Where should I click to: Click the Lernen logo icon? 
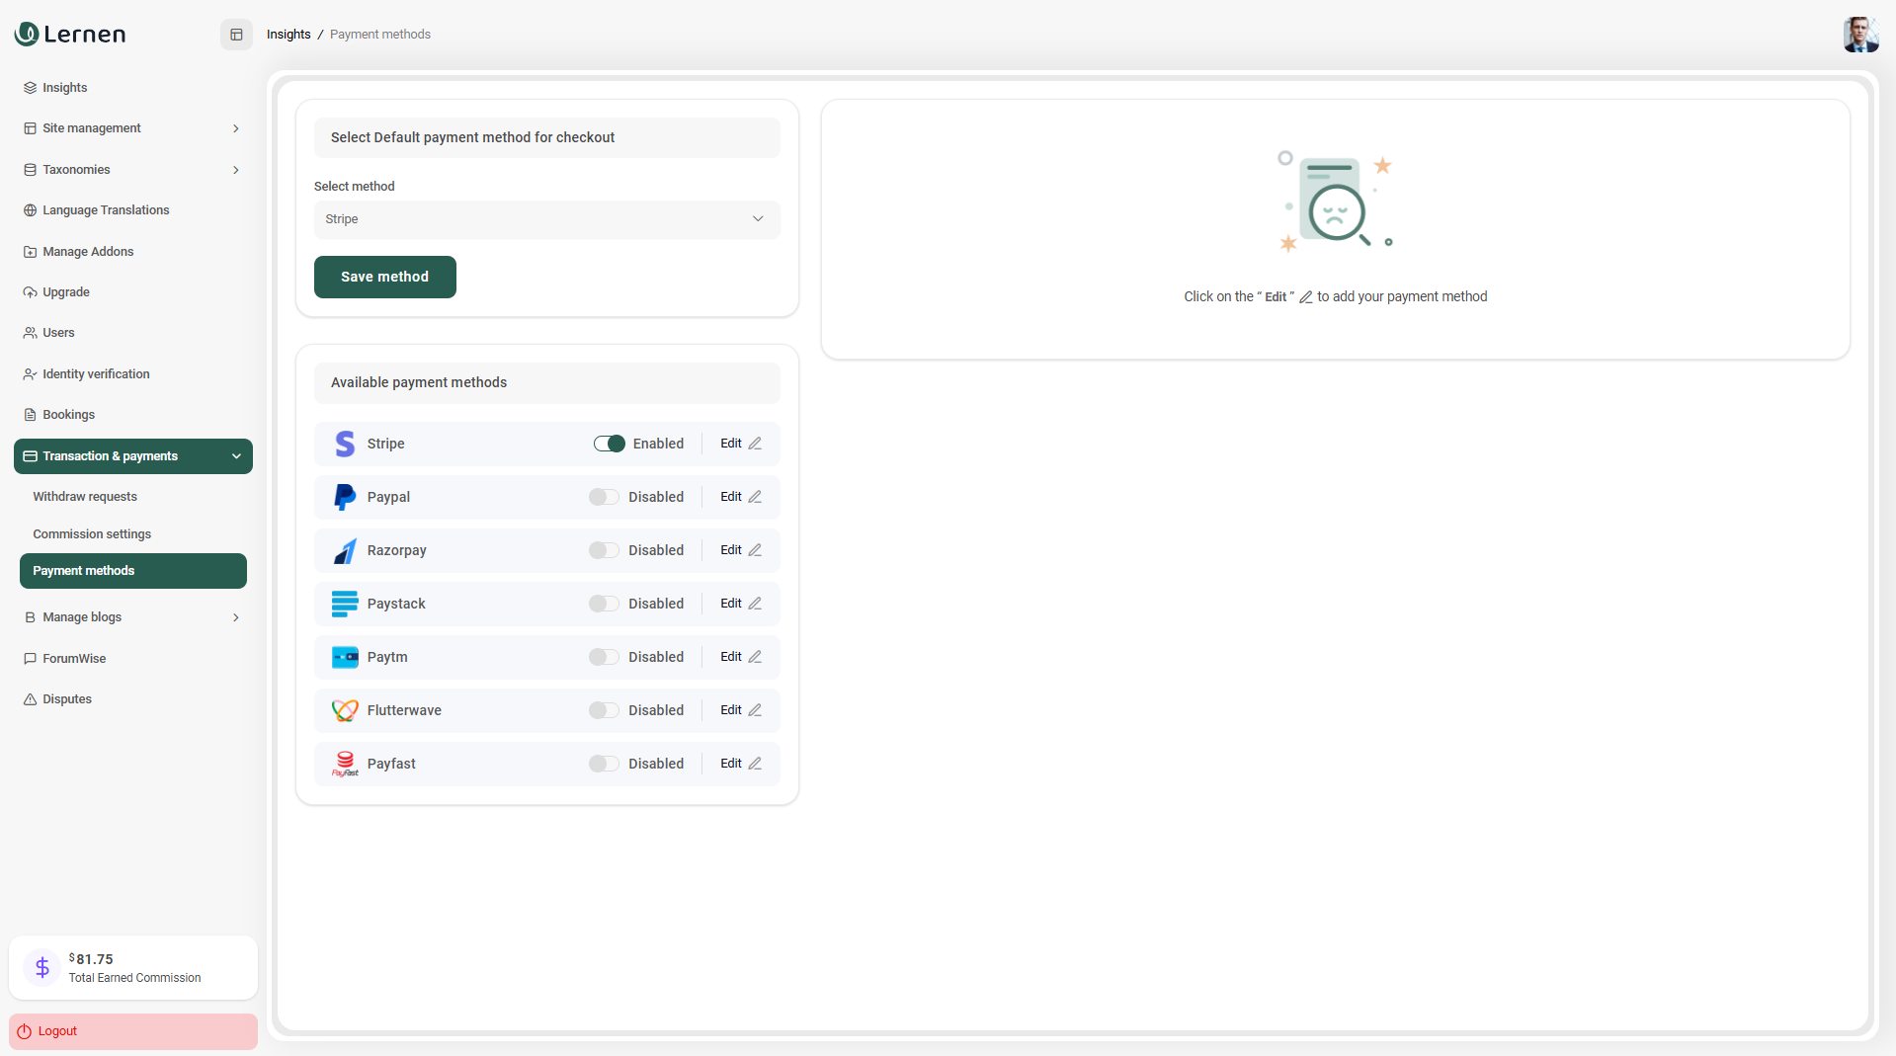tap(27, 35)
